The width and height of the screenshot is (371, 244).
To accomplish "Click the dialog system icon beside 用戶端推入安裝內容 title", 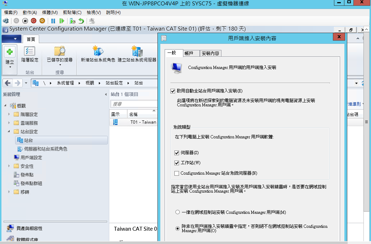I will tap(164, 38).
